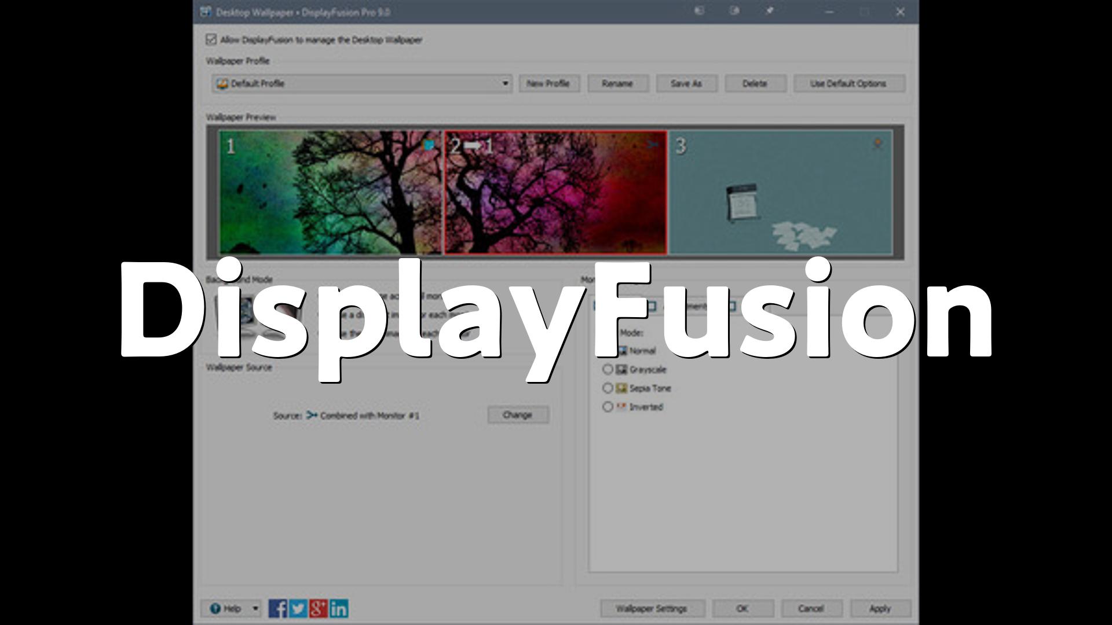Click the Change source button
Image resolution: width=1112 pixels, height=625 pixels.
(518, 415)
